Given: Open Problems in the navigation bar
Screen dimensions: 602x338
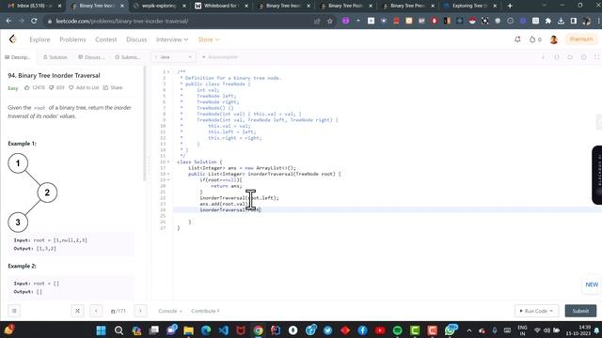Looking at the screenshot, I should click(72, 39).
